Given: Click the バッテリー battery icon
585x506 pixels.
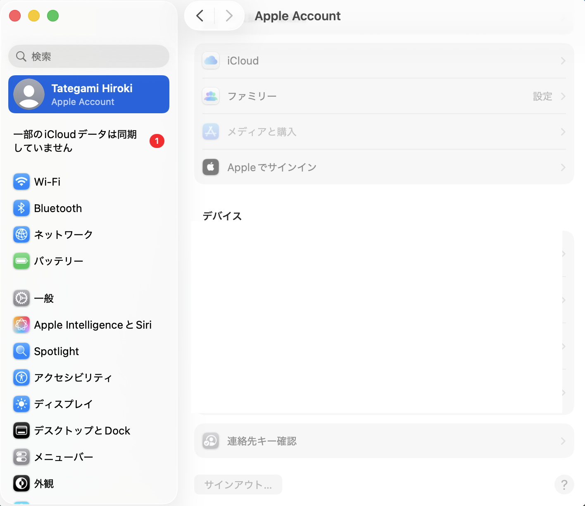Looking at the screenshot, I should pos(21,261).
